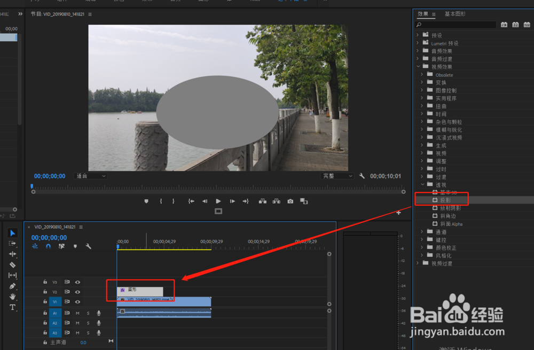Select the Slip tool
Image resolution: width=534 pixels, height=350 pixels.
[13, 275]
